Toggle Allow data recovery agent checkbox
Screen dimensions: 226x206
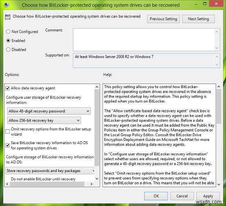[7, 88]
